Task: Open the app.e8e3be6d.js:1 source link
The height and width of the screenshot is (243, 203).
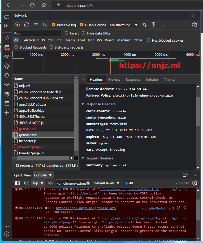Action: pos(158,208)
